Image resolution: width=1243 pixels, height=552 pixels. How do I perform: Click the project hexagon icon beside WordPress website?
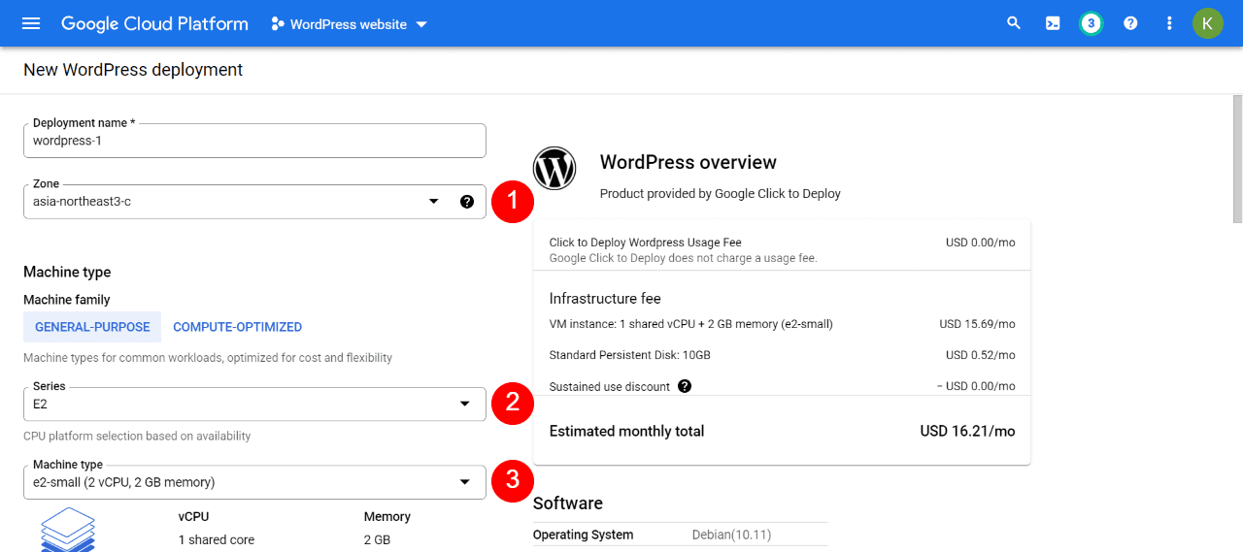coord(278,23)
